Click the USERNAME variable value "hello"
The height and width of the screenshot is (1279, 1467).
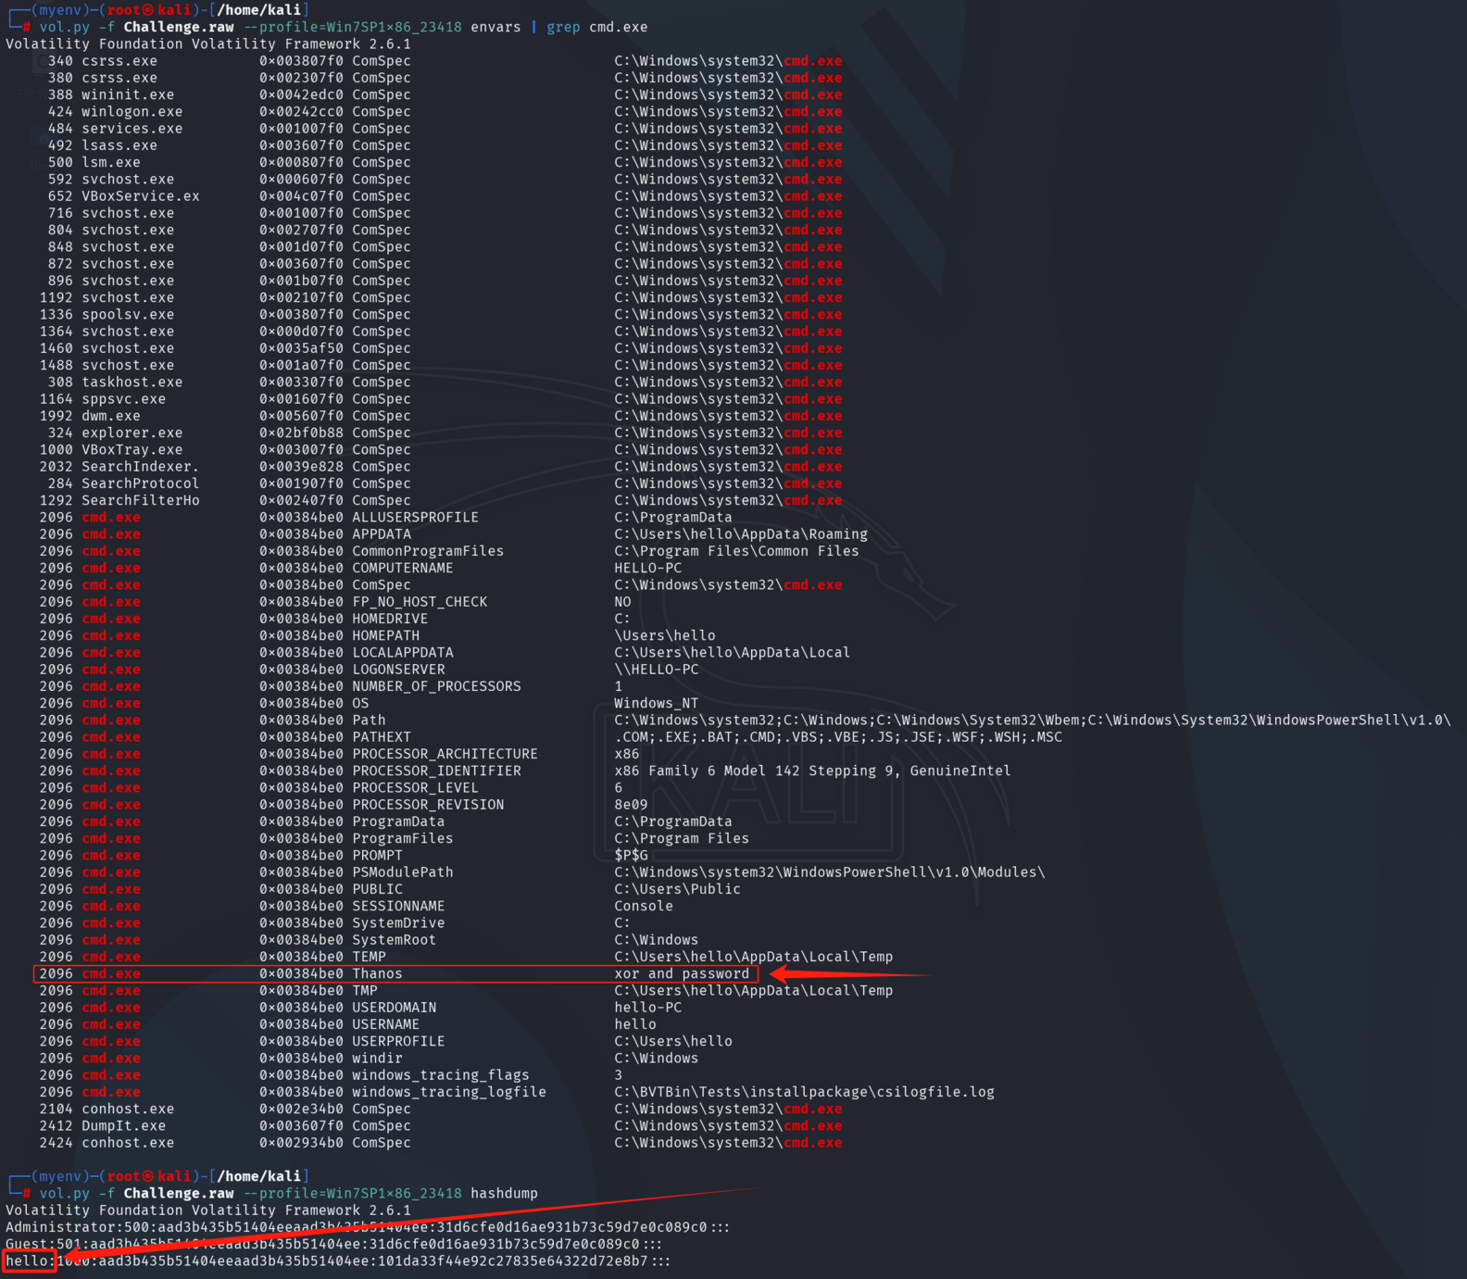click(635, 1024)
